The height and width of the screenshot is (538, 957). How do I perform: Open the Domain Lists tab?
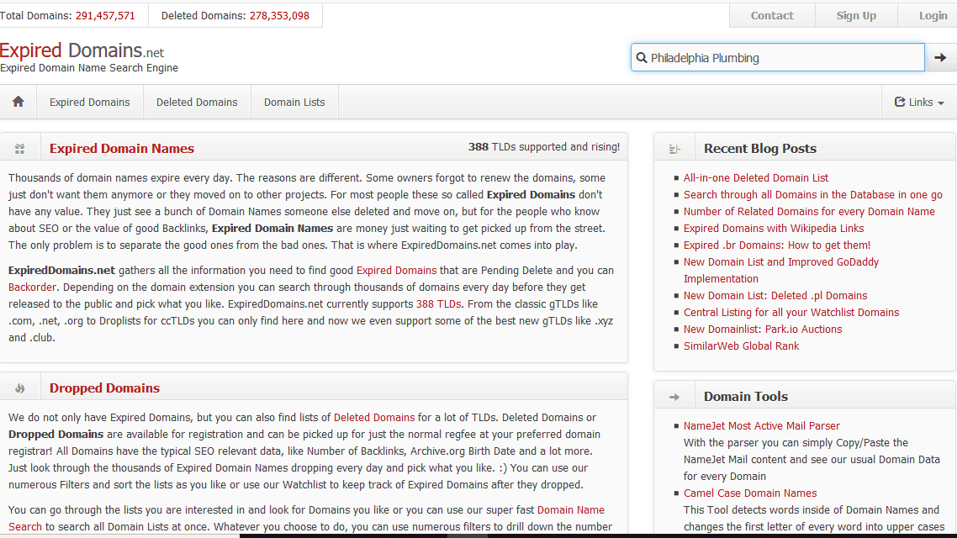[x=294, y=102]
